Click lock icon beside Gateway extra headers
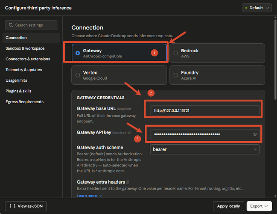The height and width of the screenshot is (214, 277). click(x=128, y=182)
